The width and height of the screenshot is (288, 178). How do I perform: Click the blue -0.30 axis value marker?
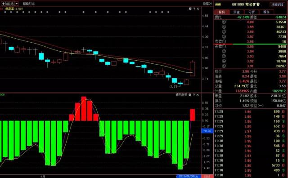207,131
